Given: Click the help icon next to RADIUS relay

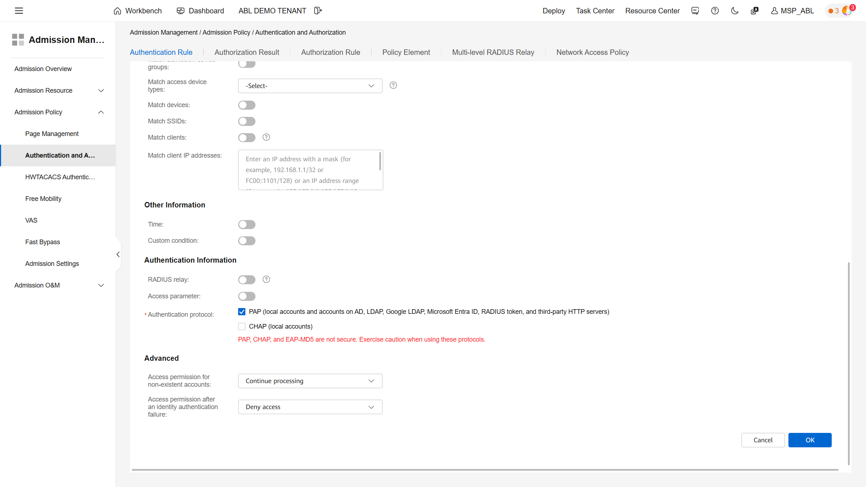Looking at the screenshot, I should (x=266, y=279).
